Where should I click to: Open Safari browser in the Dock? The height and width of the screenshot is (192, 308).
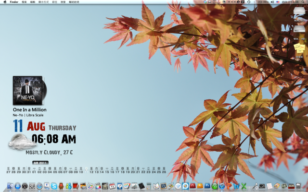tap(39, 186)
